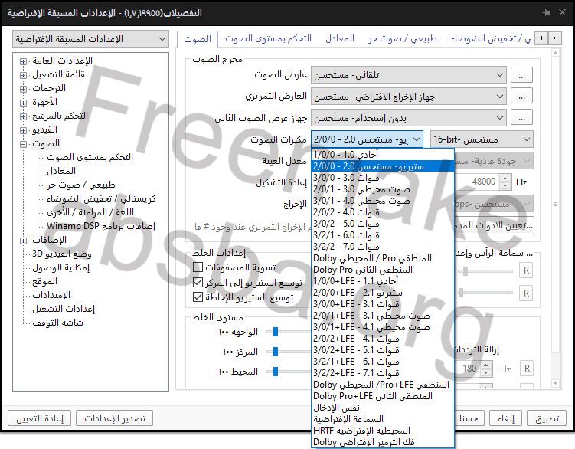Select نفس الإدخال option in list
The image size is (575, 449).
[x=383, y=408]
